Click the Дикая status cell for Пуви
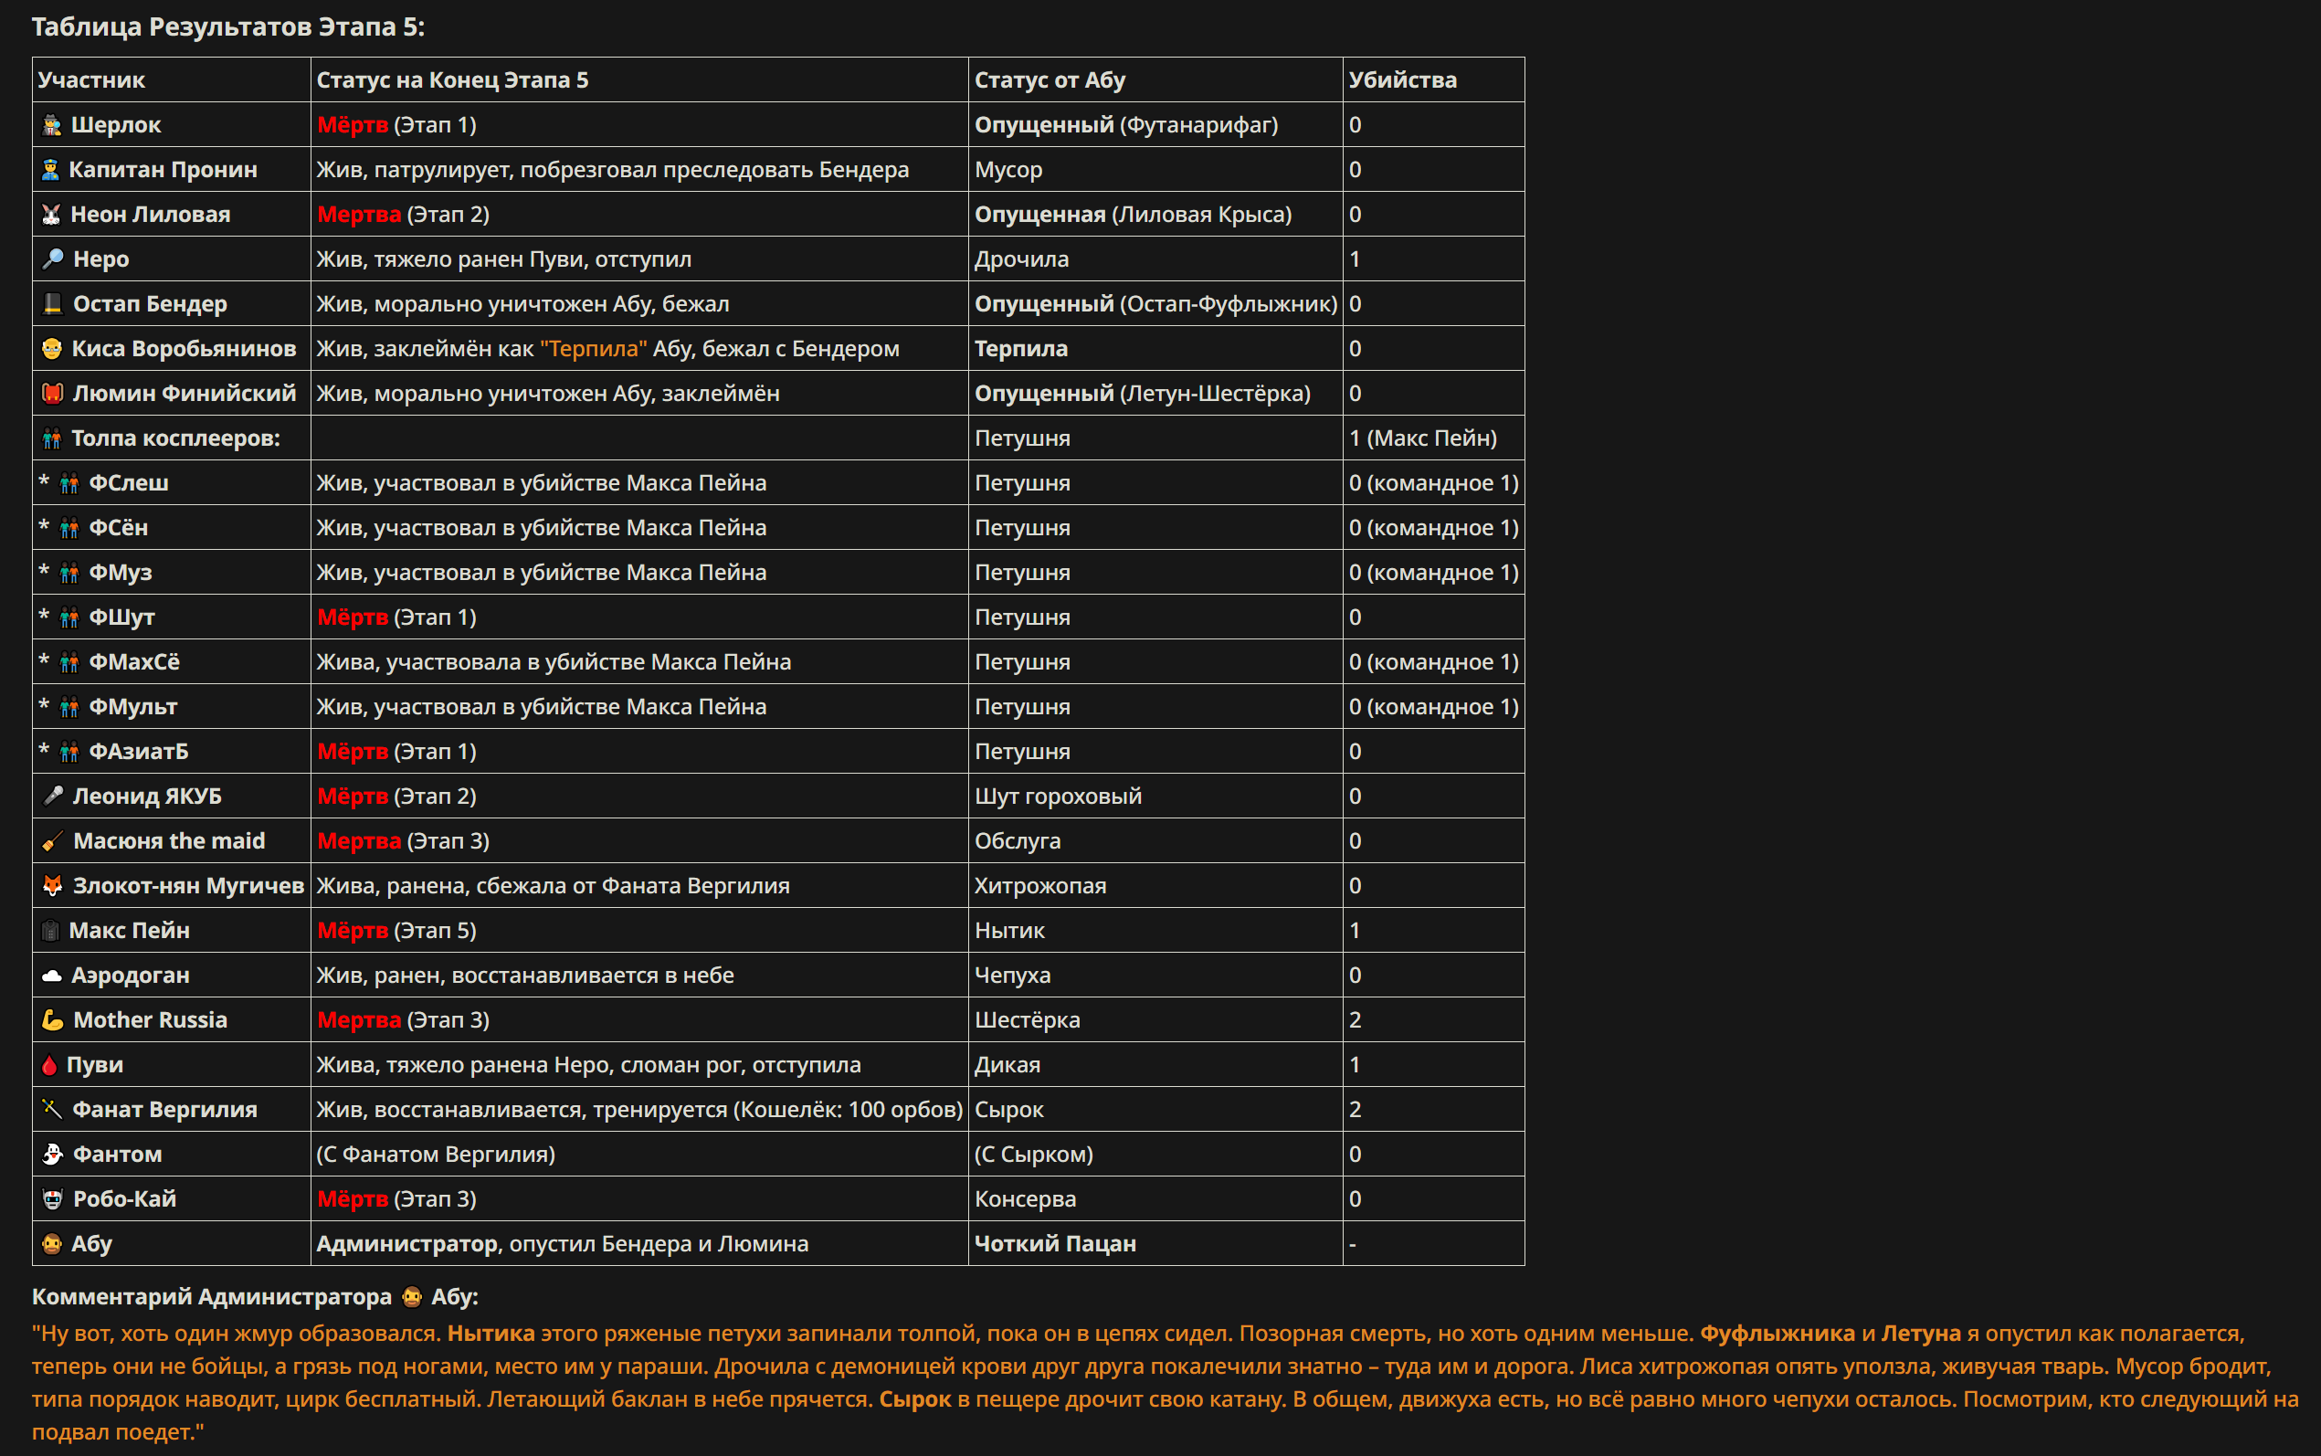This screenshot has height=1456, width=2321. click(1155, 1065)
